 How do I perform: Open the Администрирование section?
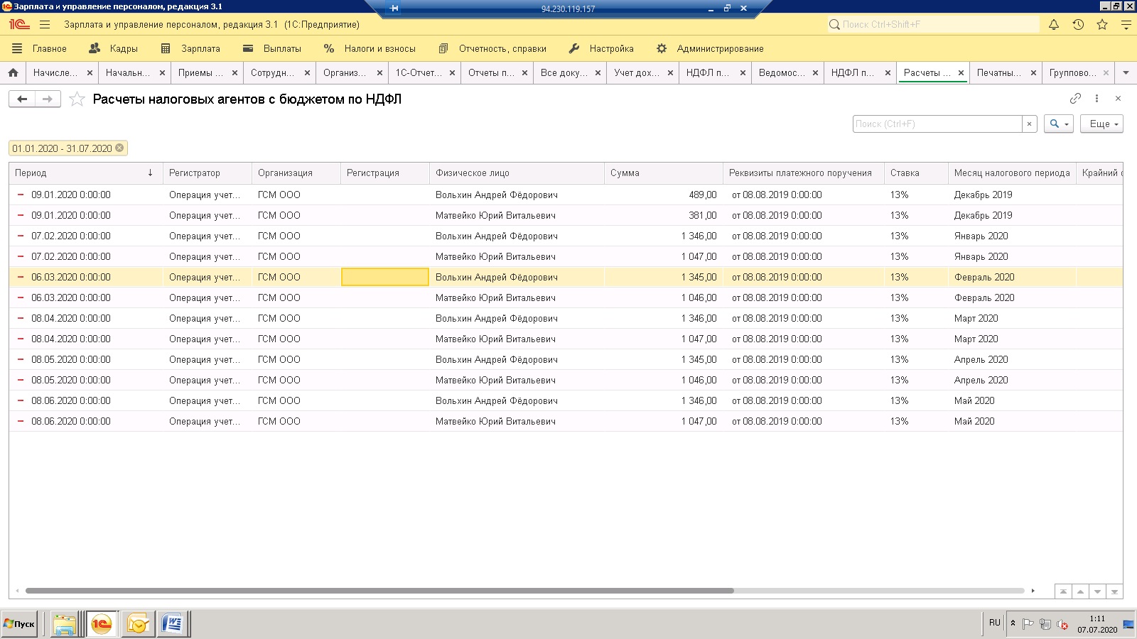pos(710,48)
